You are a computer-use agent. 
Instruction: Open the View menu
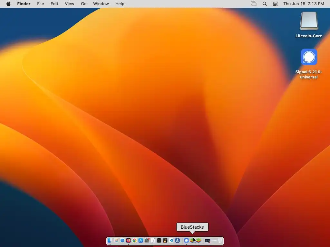70,4
